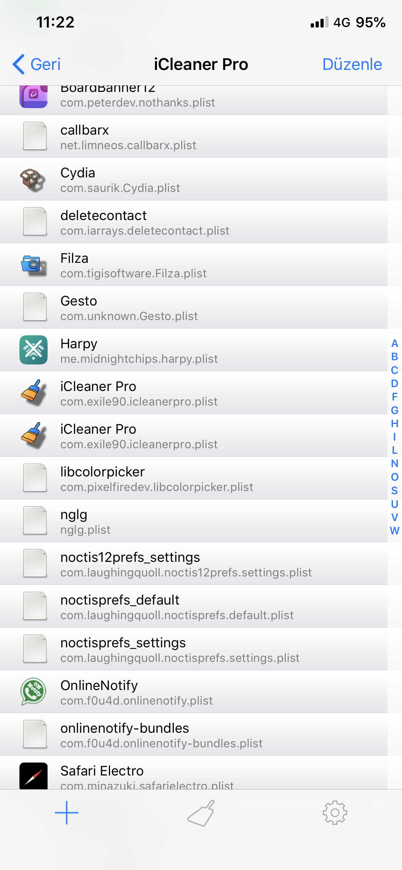Tap the broom clean icon in bottom toolbar
Image resolution: width=402 pixels, height=870 pixels.
tap(201, 813)
